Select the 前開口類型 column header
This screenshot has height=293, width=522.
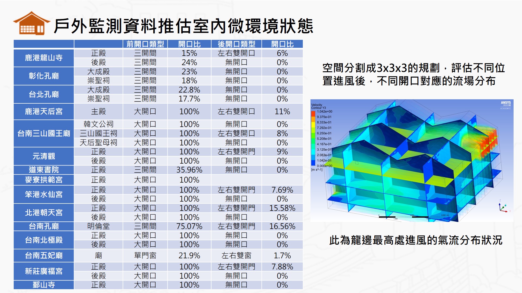coord(145,44)
